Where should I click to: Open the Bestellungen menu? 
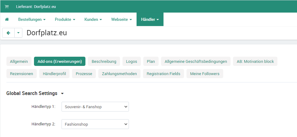pos(32,20)
